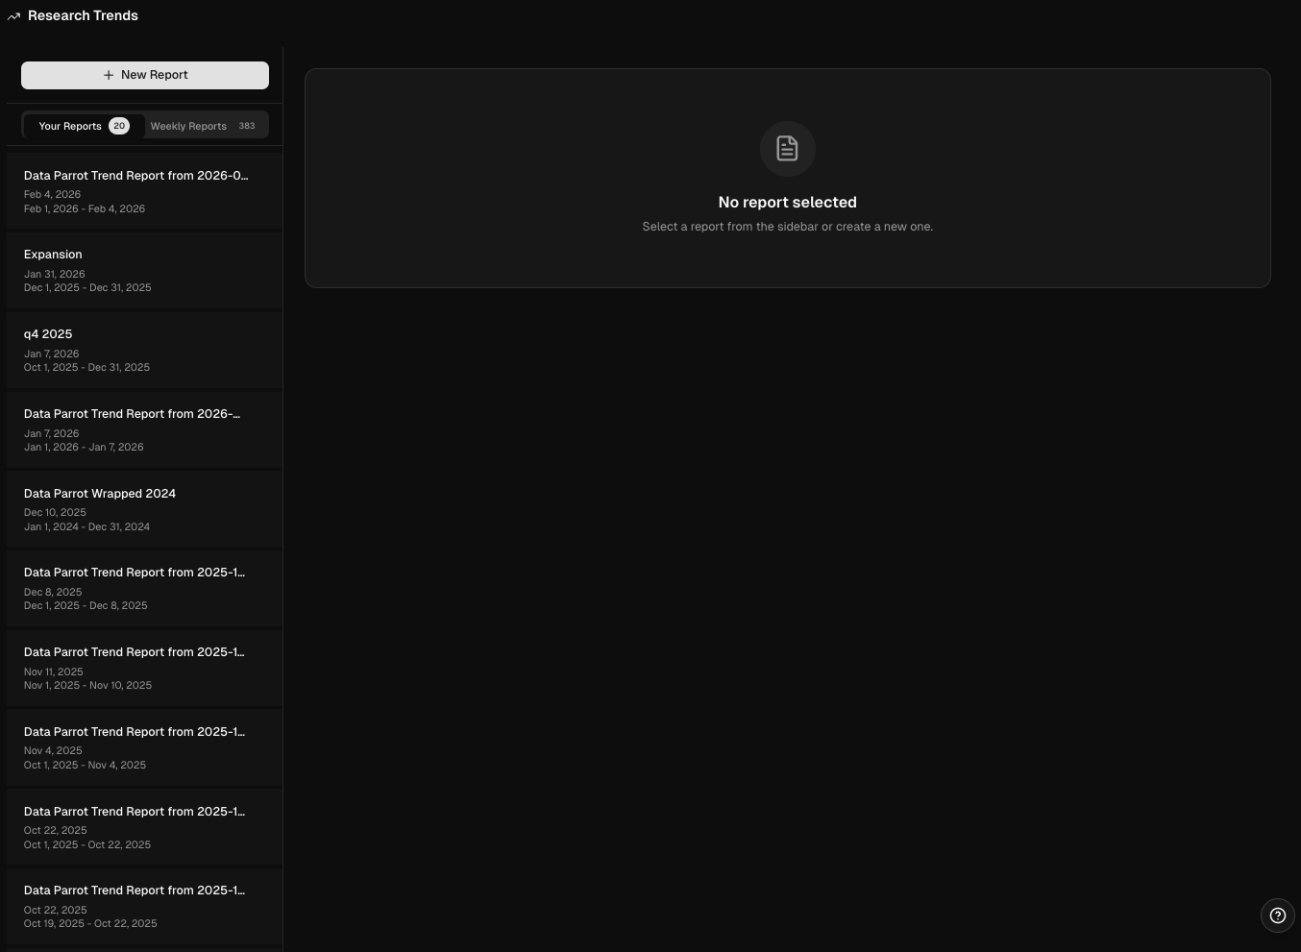Create a New Report
This screenshot has width=1301, height=952.
pos(145,75)
